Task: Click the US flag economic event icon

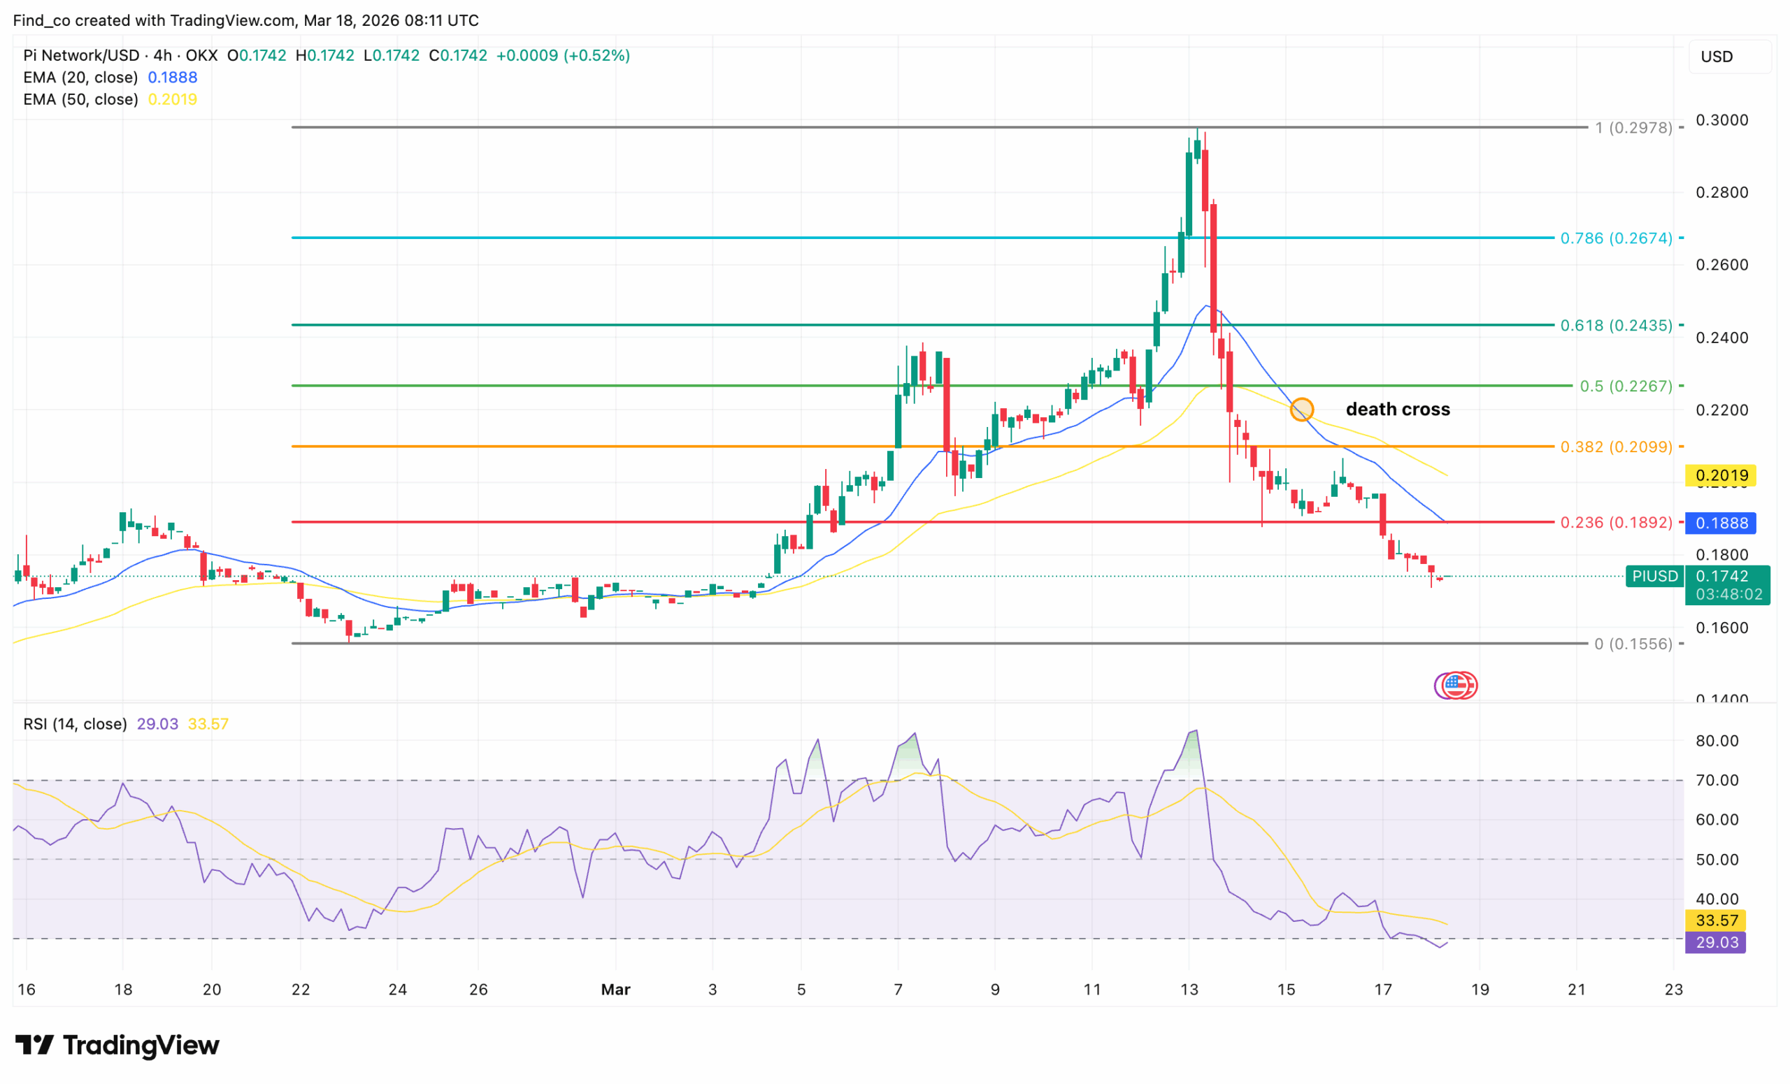Action: [1455, 685]
